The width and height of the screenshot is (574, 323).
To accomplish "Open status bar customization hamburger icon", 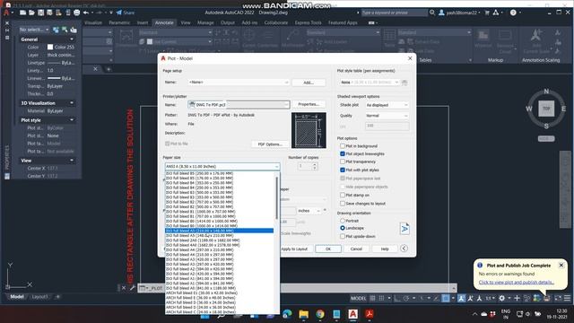I will [567, 298].
